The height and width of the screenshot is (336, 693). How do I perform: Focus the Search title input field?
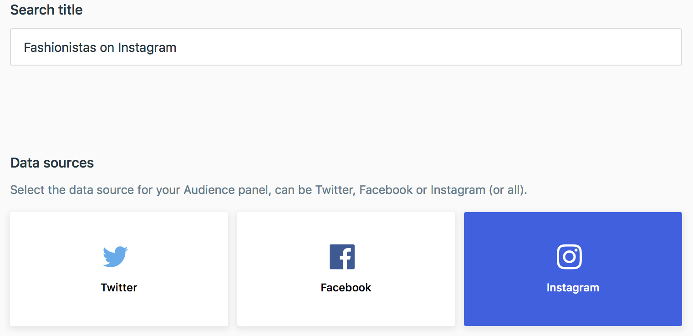[346, 47]
